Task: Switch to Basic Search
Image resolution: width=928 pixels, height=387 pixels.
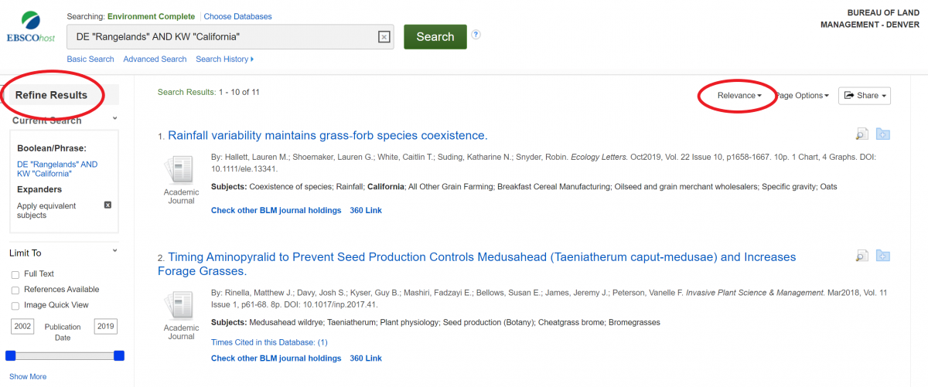Action: point(90,59)
